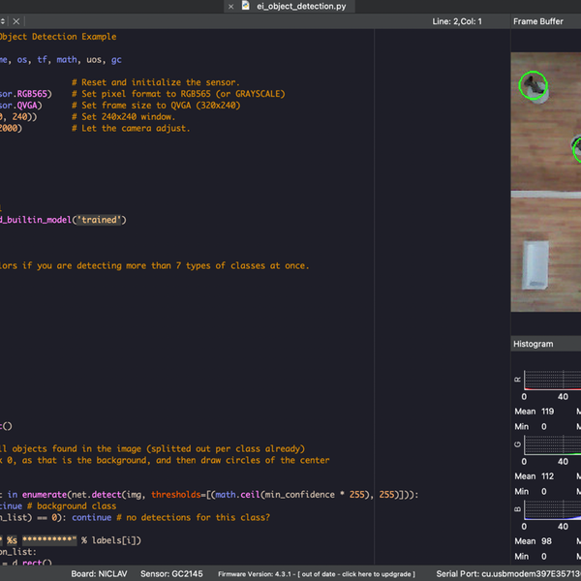Click the white object in the frame buffer image
Screen dimensions: 581x581
pos(535,264)
